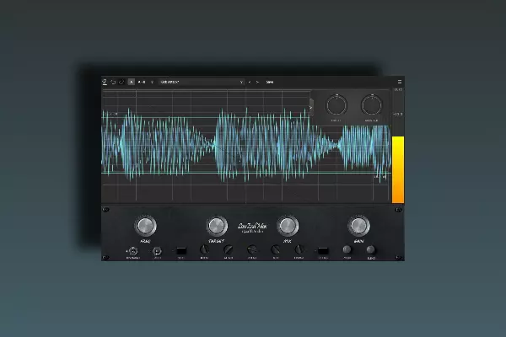Click the waveform display area

[x=246, y=146]
